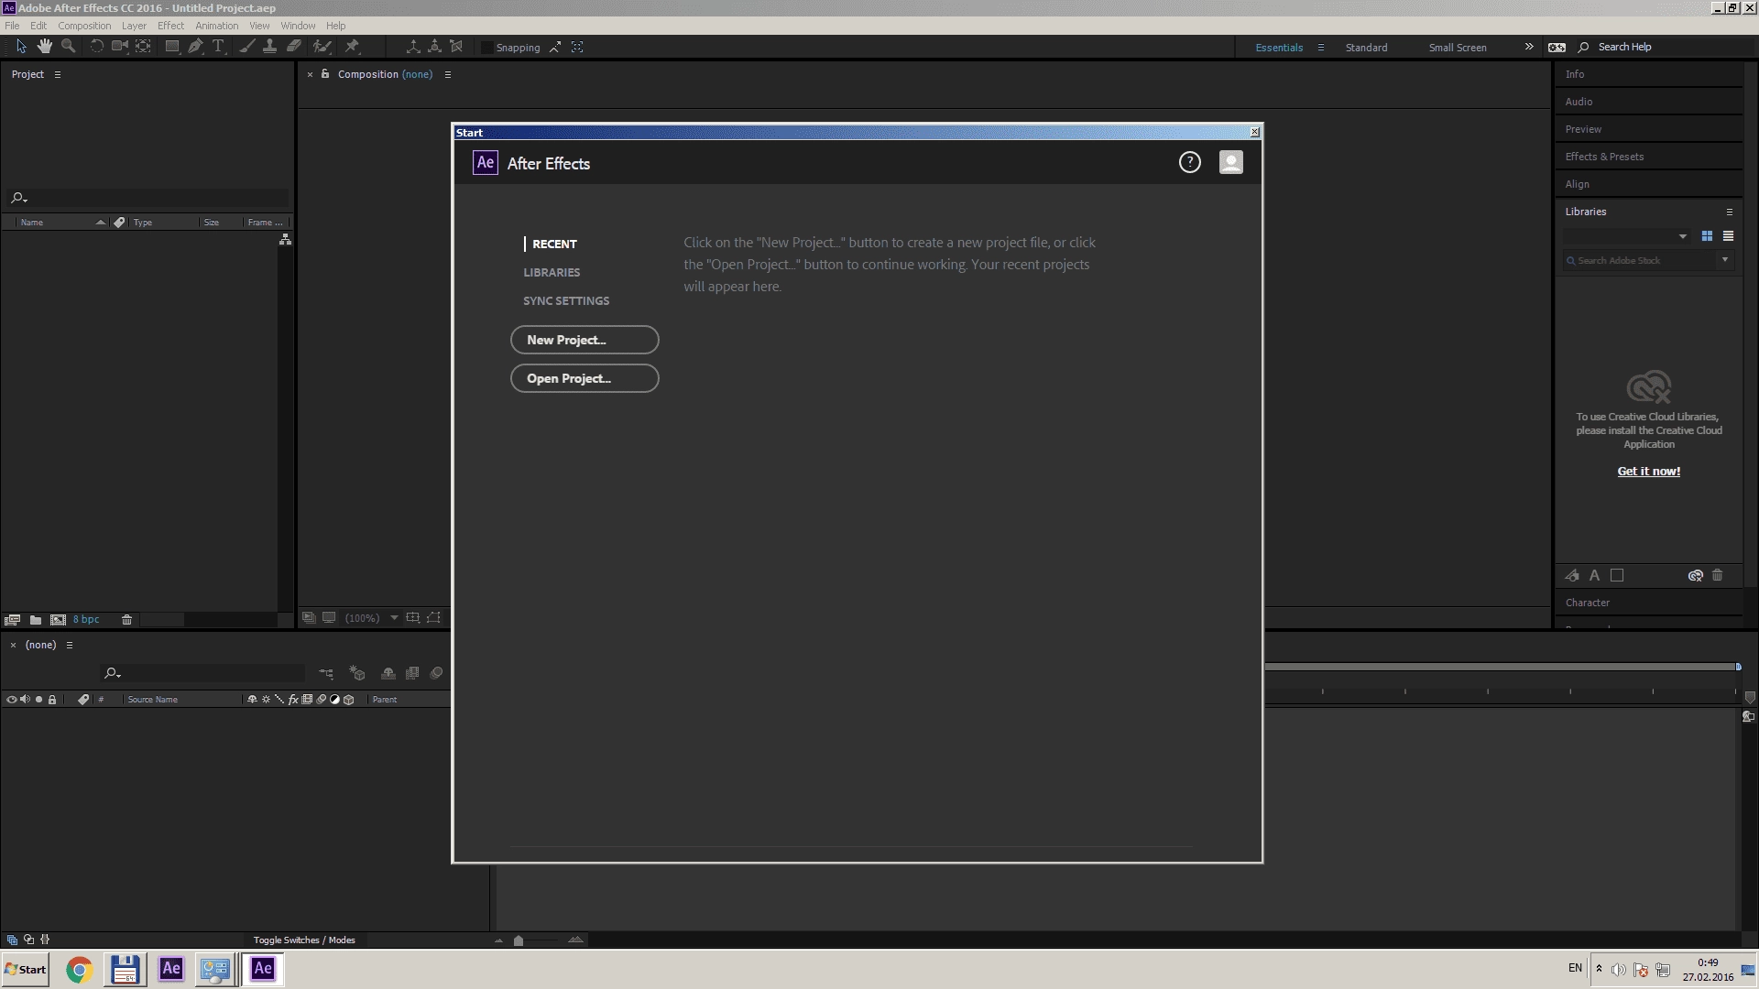This screenshot has width=1759, height=989.
Task: Choose World Axis mode icon
Action: (x=434, y=47)
